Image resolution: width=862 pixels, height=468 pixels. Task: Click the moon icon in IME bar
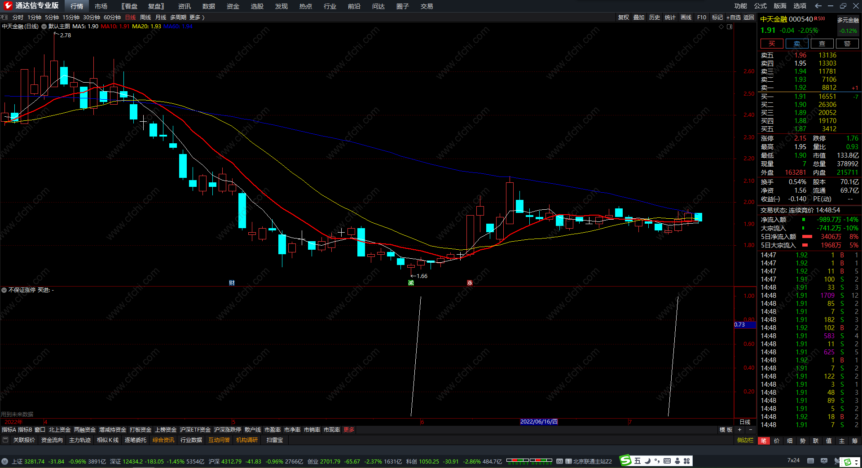click(647, 461)
